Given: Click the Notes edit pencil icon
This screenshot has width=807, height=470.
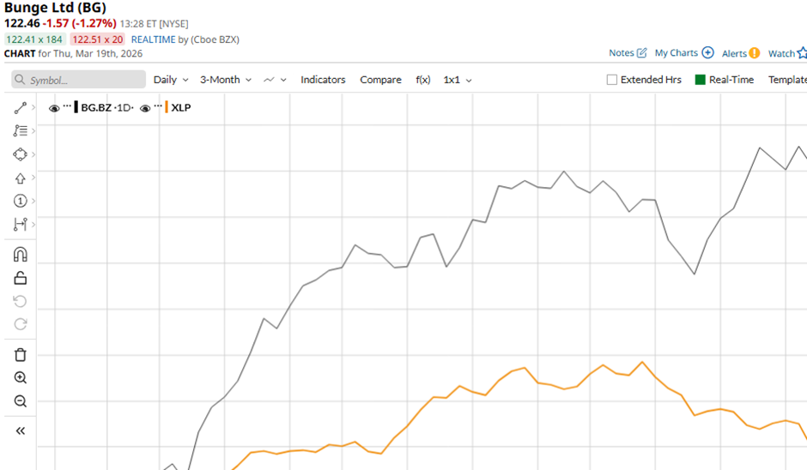Looking at the screenshot, I should [x=642, y=52].
